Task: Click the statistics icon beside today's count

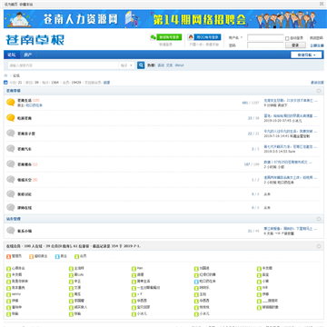Action: click(5, 83)
